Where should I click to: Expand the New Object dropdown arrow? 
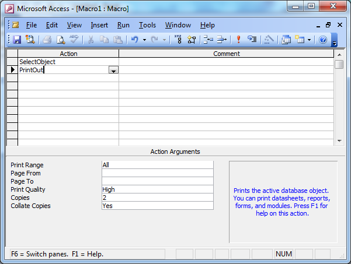(309, 40)
